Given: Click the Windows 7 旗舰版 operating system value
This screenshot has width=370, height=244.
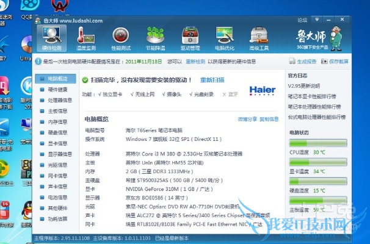Looking at the screenshot, I should click(173, 139).
